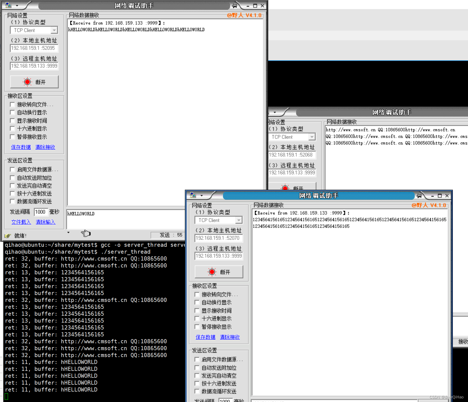
Task: Toggle 数据流循环发送 in front window
Action: click(197, 391)
